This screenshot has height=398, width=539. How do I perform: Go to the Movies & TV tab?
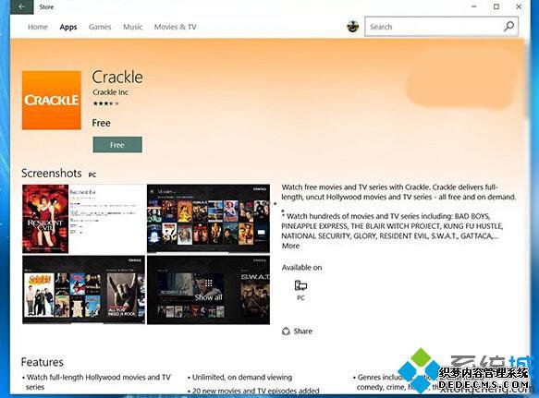click(176, 27)
